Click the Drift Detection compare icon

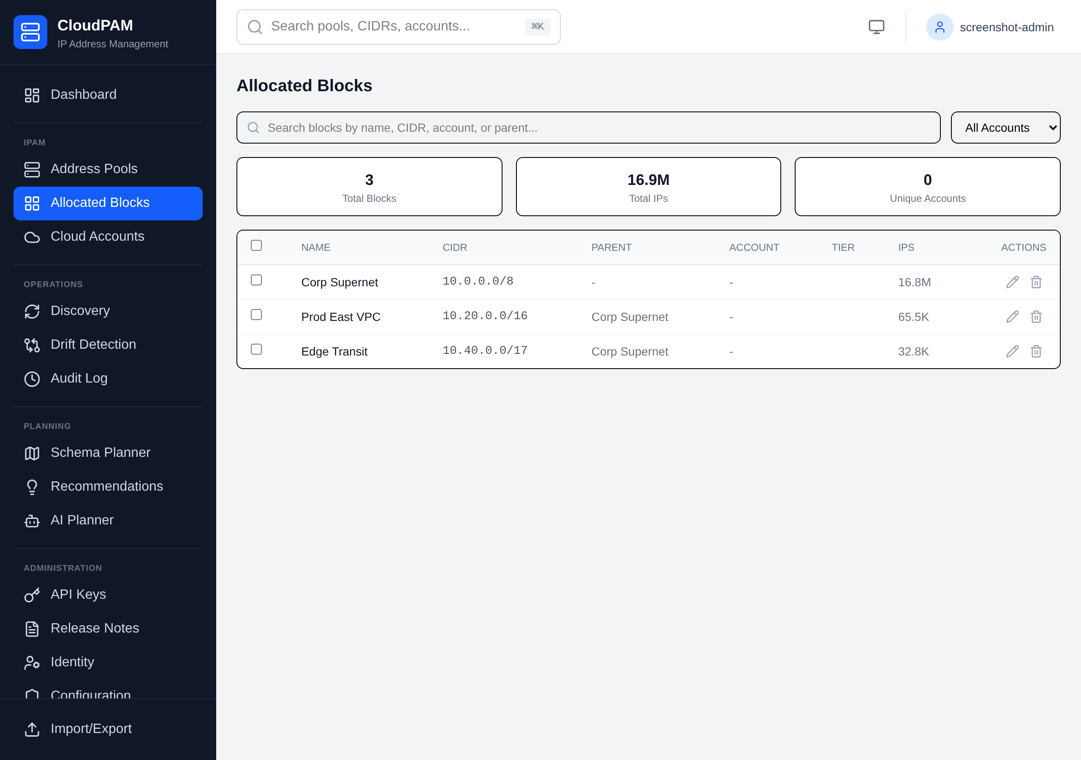(32, 345)
